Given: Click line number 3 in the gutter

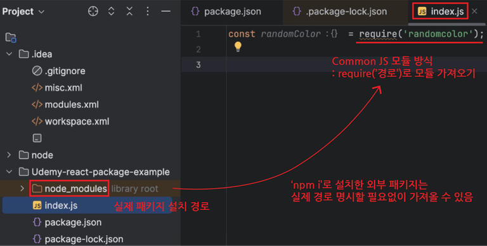Looking at the screenshot, I should [x=198, y=65].
